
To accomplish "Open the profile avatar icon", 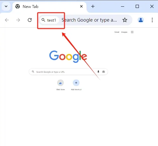I will 141,20.
